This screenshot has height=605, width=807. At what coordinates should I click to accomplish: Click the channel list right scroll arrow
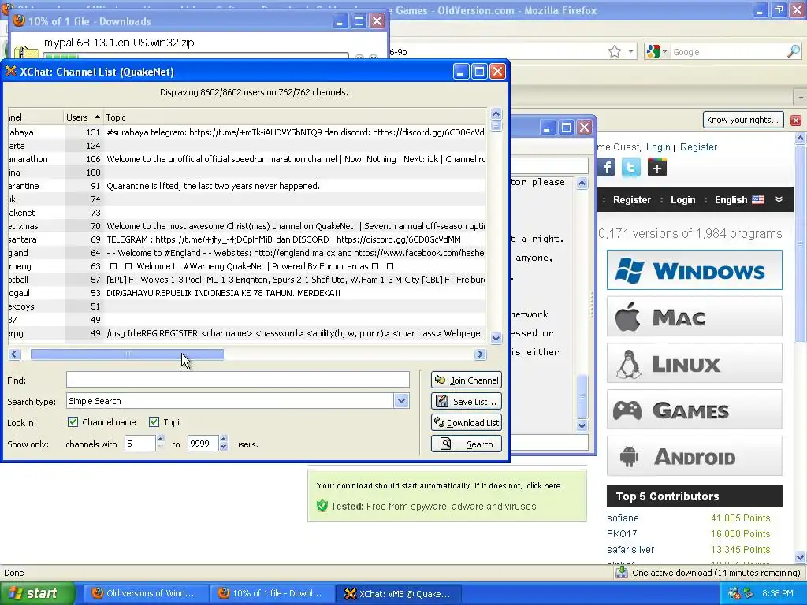tap(480, 354)
